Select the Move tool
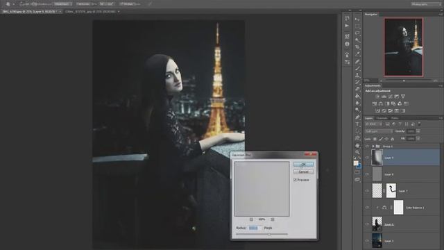Viewport: 444px width, 250px height. [358, 19]
